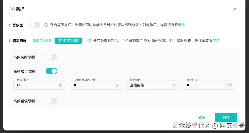Click the 次 unit suffix
249x133 pixels.
pos(117,85)
